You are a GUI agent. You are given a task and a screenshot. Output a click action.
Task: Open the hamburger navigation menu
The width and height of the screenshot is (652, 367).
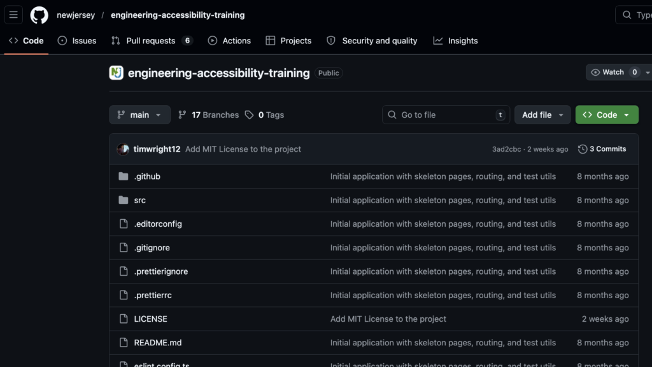pyautogui.click(x=13, y=15)
